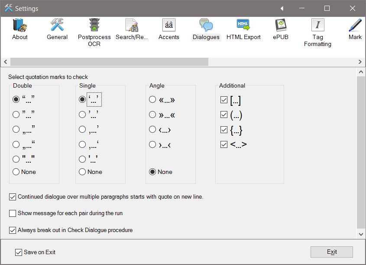Image resolution: width=366 pixels, height=265 pixels.
Task: Select Single ‚...‘ German-style quote option
Action: click(82, 144)
